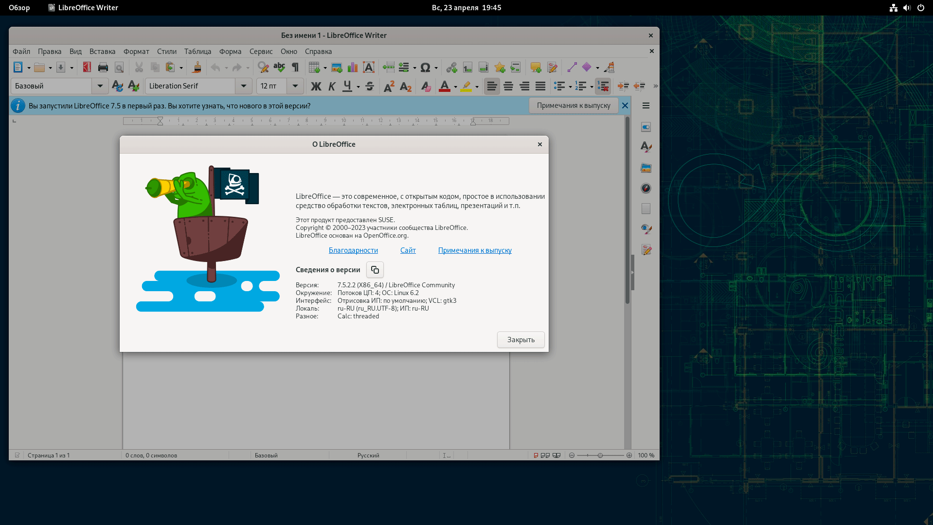Click the Insert chart icon
This screenshot has width=933, height=525.
pos(353,68)
